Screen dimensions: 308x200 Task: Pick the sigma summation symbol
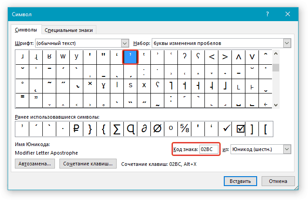coord(117,129)
